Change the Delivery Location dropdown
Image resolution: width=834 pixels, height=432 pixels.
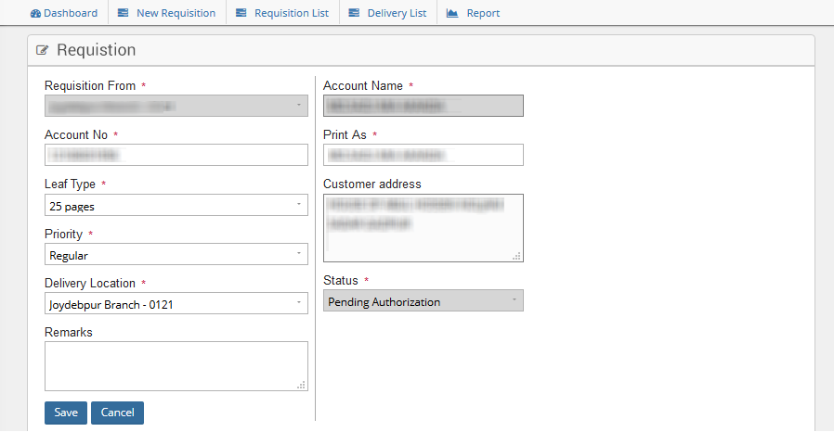pyautogui.click(x=176, y=303)
